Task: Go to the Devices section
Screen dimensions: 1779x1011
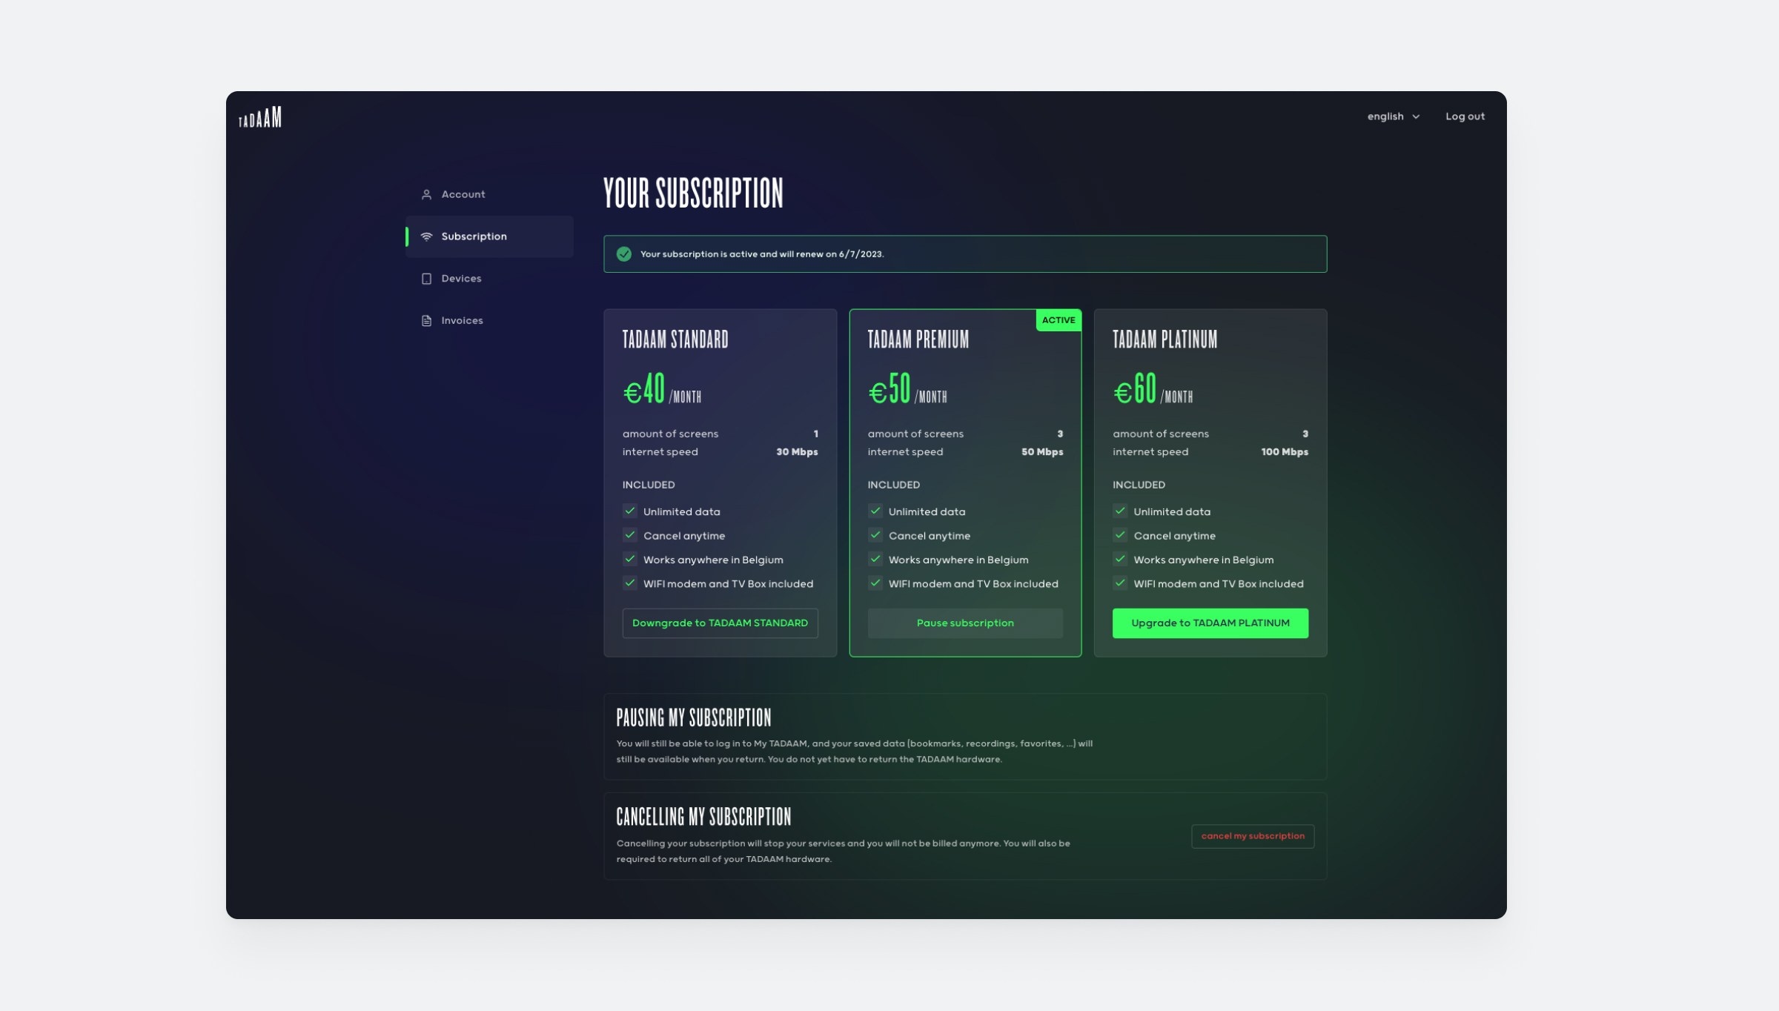Action: click(x=489, y=279)
